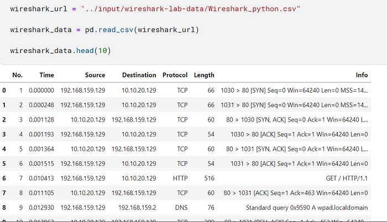Viewport: 387px width, 222px height.
Task: Click the wireshark_data.head(10) code line
Action: coord(60,51)
